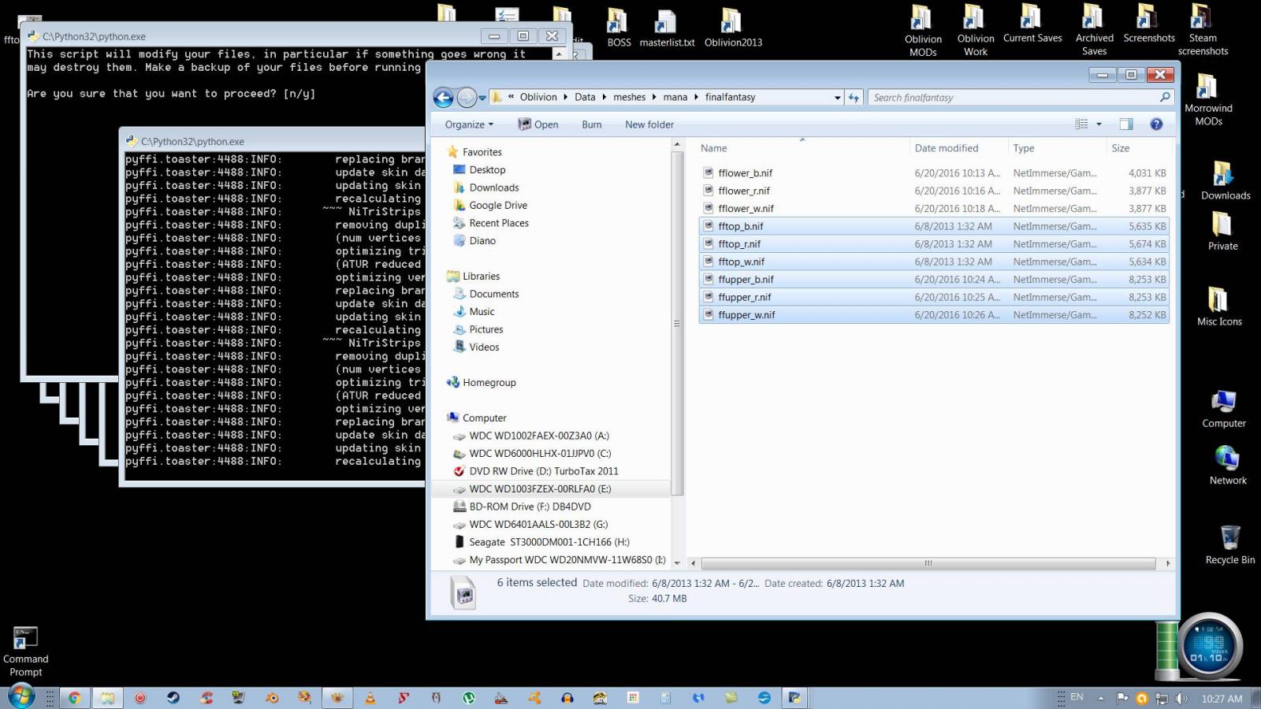
Task: Click the back navigation arrow in Explorer
Action: pyautogui.click(x=444, y=97)
